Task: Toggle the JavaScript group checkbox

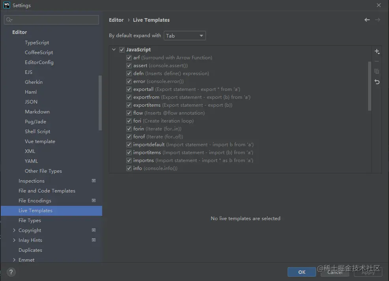Action: point(122,50)
